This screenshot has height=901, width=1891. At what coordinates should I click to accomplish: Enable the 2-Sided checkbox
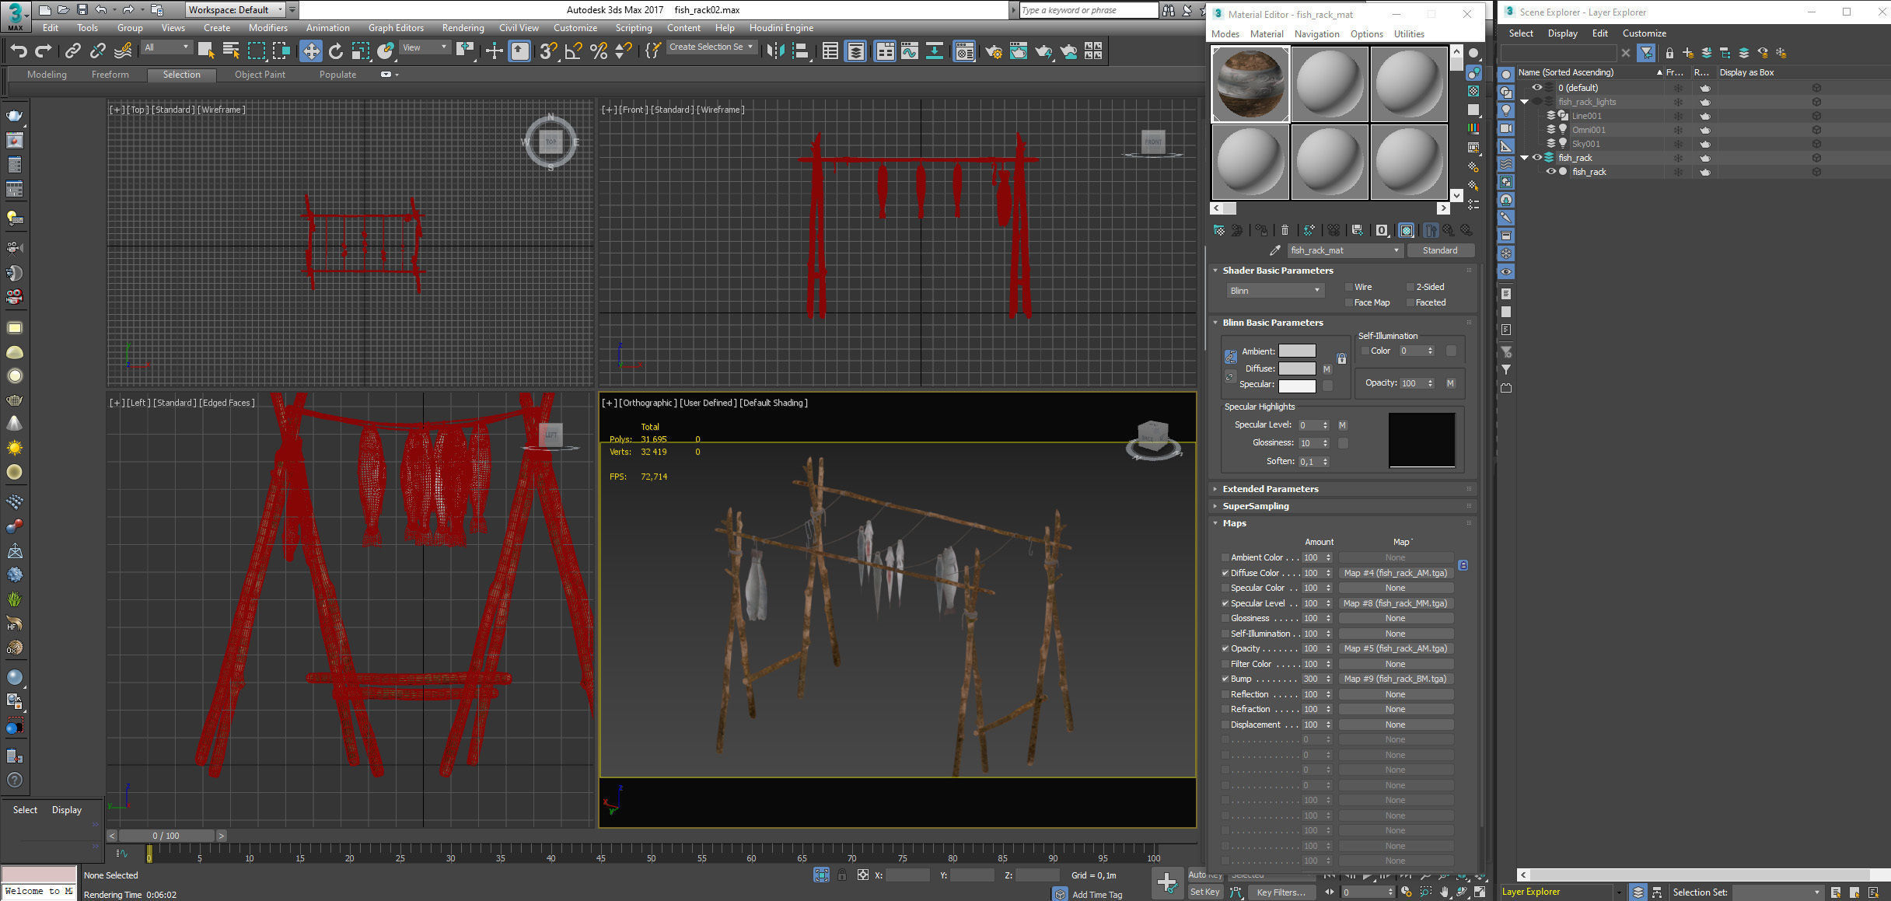point(1410,287)
